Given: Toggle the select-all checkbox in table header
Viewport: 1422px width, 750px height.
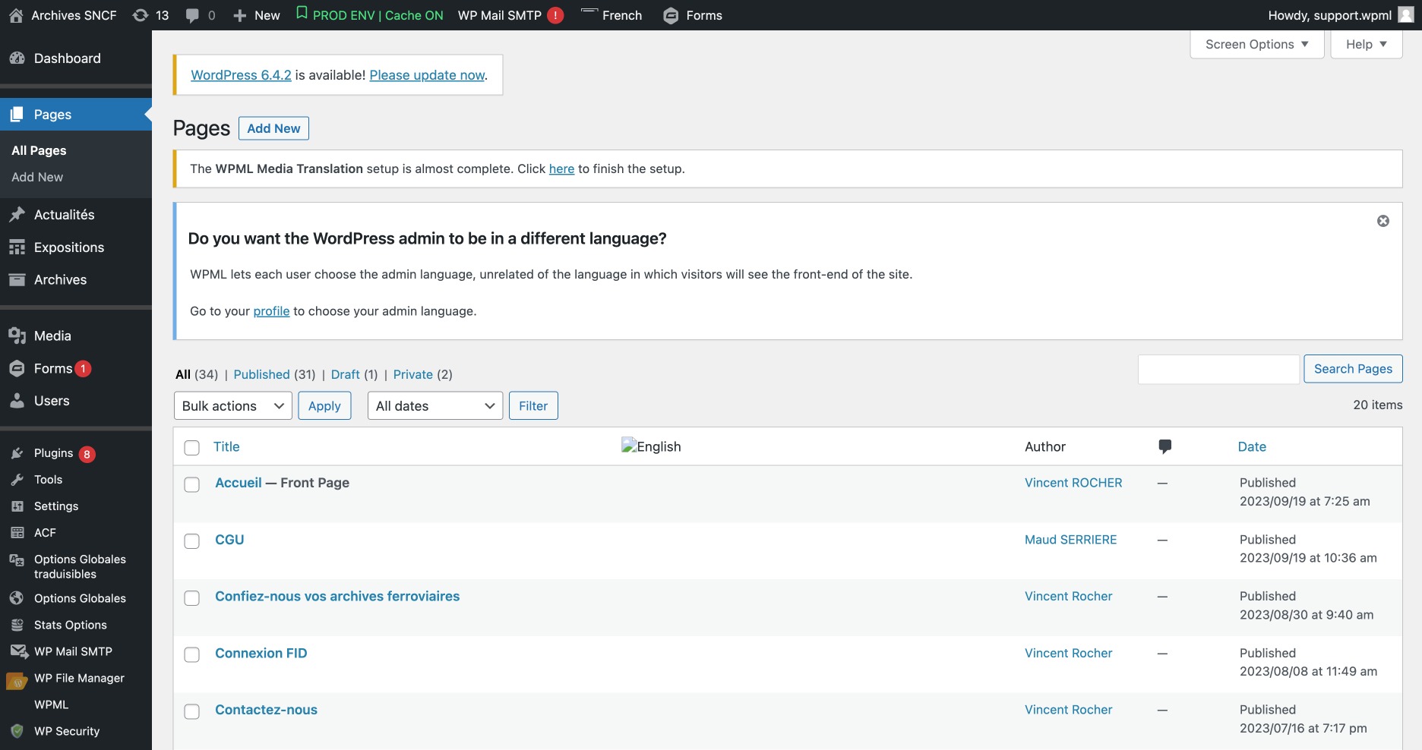Looking at the screenshot, I should (192, 448).
